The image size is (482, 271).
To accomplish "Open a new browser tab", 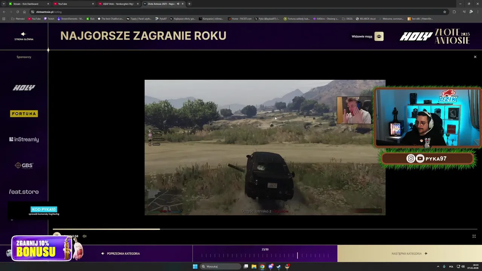I will 189,4.
